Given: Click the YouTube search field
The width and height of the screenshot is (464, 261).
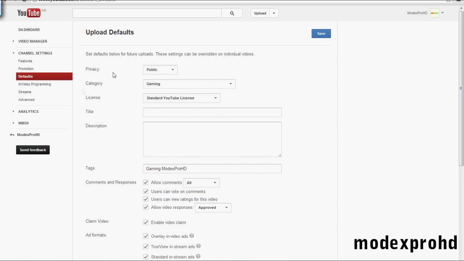Looking at the screenshot, I should coord(147,13).
